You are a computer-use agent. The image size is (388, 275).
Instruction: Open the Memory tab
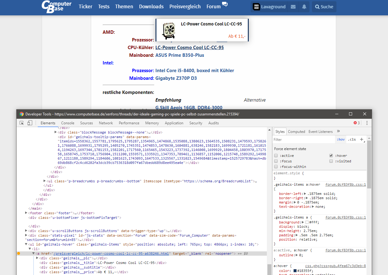click(x=152, y=123)
